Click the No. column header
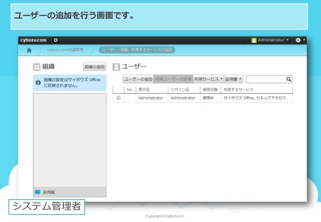This screenshot has height=222, width=321. [130, 89]
